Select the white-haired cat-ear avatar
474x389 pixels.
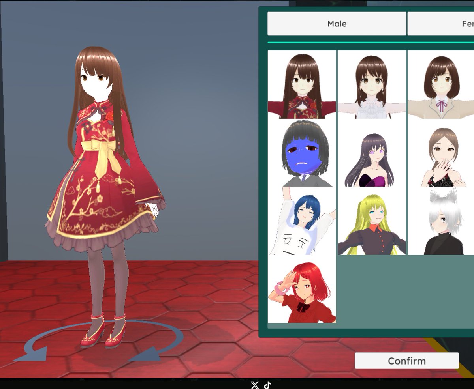pyautogui.click(x=441, y=221)
